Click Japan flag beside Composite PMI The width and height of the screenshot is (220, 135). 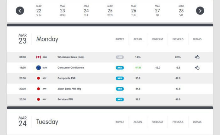38,78
